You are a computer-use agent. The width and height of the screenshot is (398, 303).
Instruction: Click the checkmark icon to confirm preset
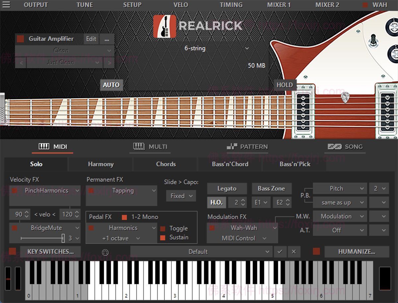pyautogui.click(x=280, y=252)
